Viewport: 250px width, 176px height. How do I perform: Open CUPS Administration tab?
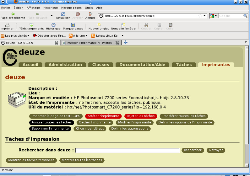coord(65,65)
